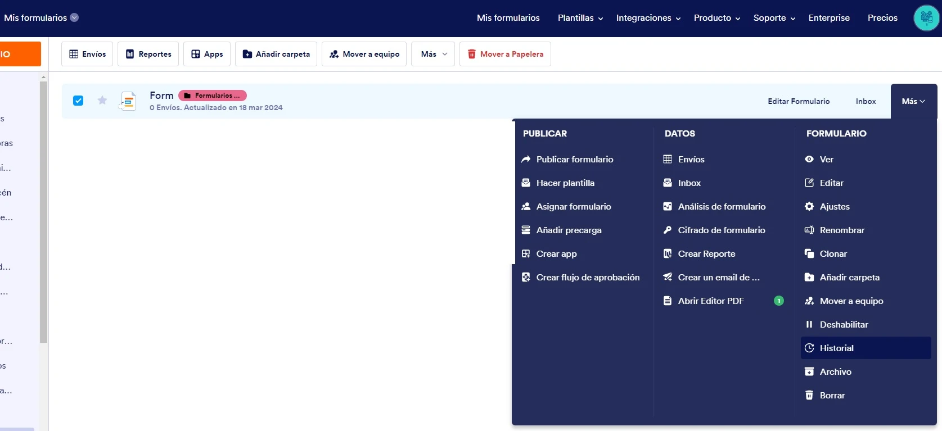Click the Crear un email paper-plane icon
This screenshot has height=431, width=942.
point(668,277)
